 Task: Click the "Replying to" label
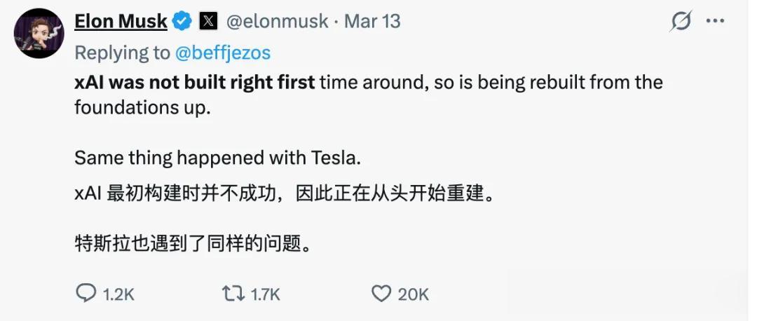click(x=122, y=53)
